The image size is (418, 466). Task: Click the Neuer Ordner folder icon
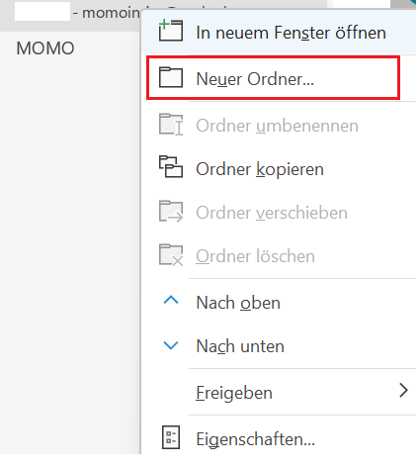point(171,77)
